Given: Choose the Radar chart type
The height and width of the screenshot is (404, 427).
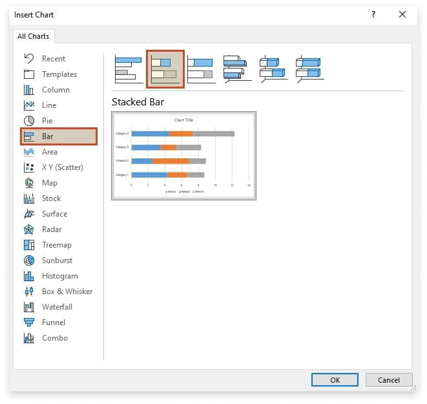Looking at the screenshot, I should tap(51, 229).
